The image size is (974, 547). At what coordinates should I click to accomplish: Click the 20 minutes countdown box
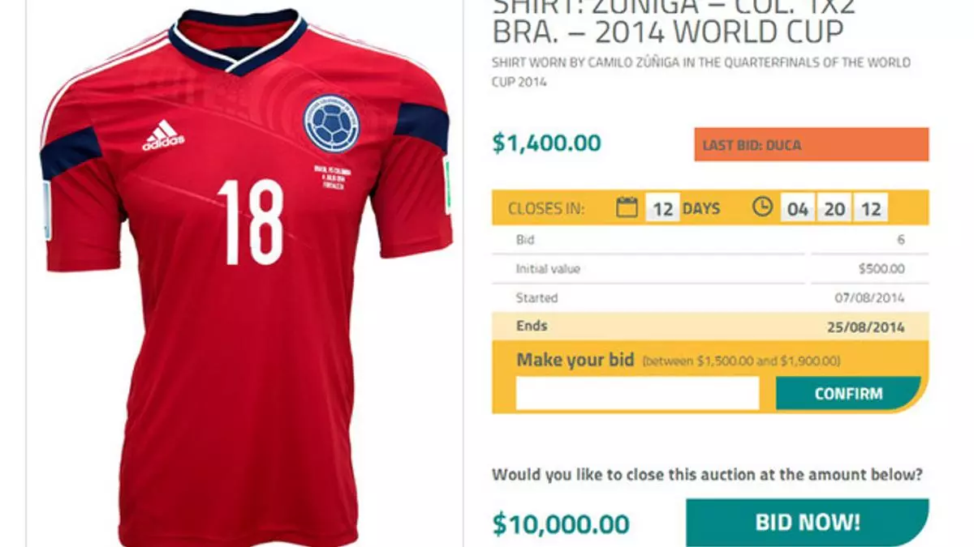click(x=834, y=208)
